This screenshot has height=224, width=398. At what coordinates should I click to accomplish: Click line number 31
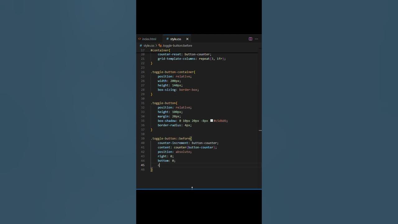(143, 103)
